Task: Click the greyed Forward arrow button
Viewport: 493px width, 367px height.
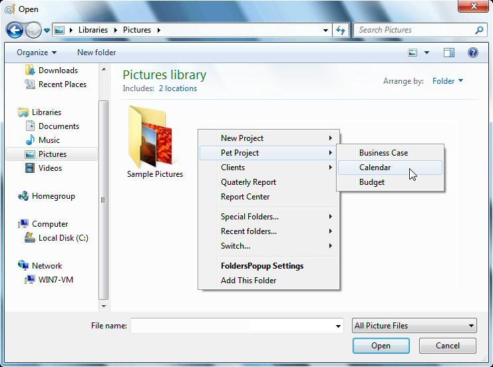Action: [33, 30]
